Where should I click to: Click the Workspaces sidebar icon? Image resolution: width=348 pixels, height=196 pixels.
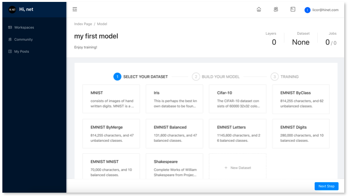(10, 28)
